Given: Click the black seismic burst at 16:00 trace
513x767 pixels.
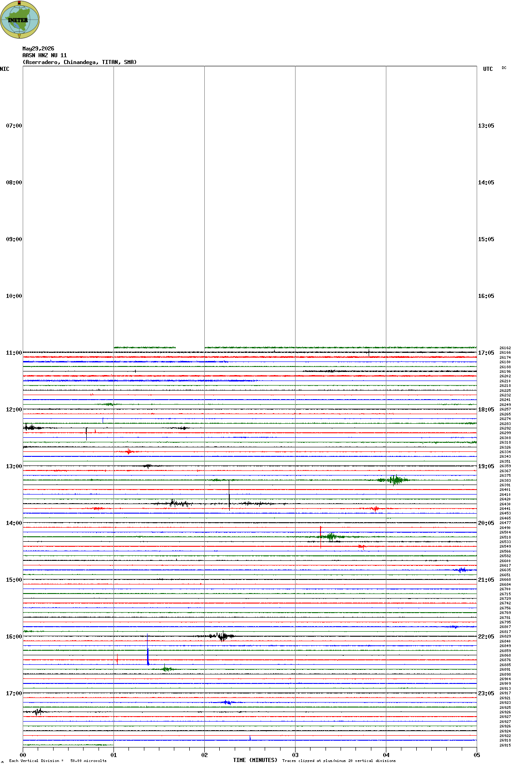Looking at the screenshot, I should tap(220, 636).
